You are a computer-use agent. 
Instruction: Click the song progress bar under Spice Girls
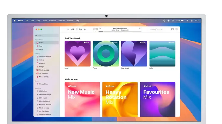click(x=120, y=32)
